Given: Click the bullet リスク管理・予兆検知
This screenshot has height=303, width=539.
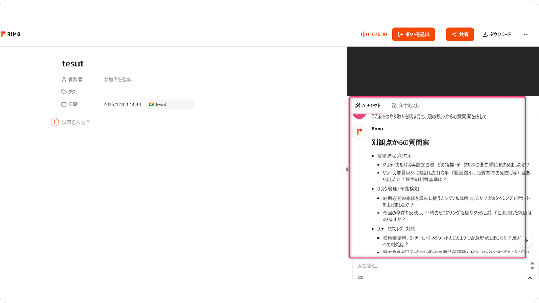Looking at the screenshot, I should (398, 189).
